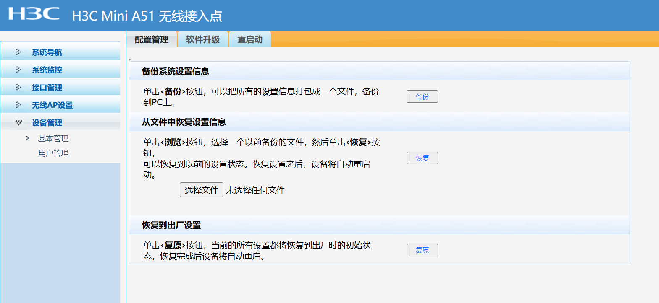The image size is (659, 303).
Task: Switch to the 重启动 tab
Action: tap(250, 39)
